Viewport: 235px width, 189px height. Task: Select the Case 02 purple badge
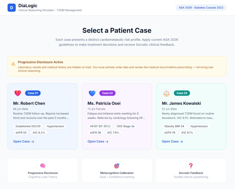(x=107, y=93)
